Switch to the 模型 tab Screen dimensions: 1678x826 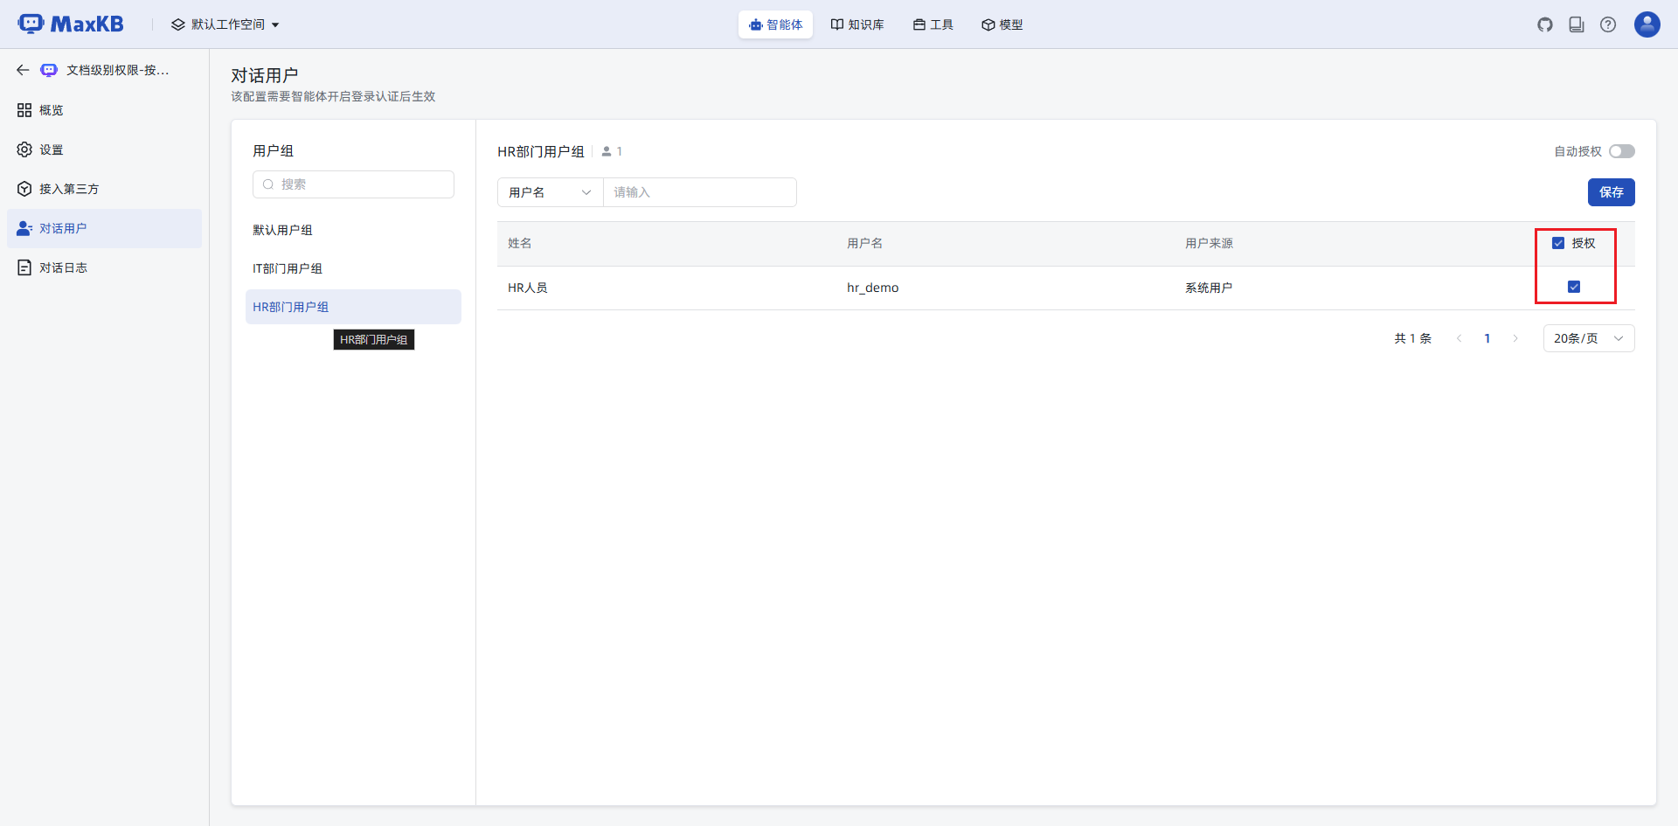point(1002,24)
